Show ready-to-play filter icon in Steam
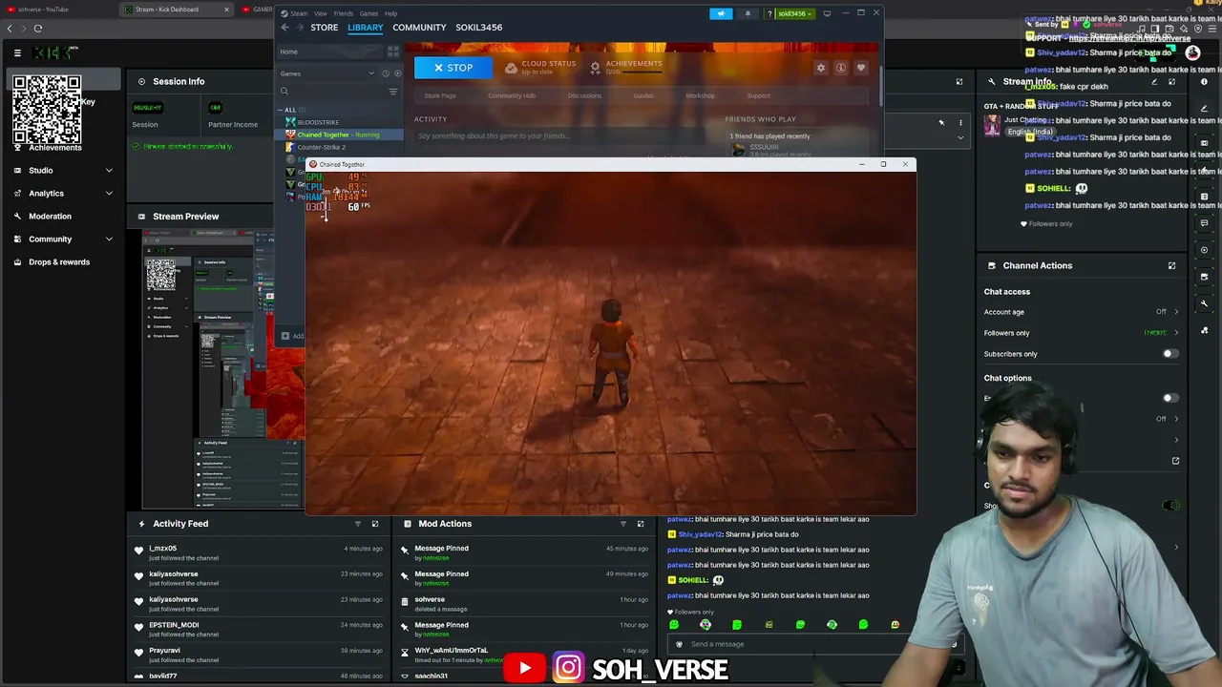1222x687 pixels. click(397, 73)
